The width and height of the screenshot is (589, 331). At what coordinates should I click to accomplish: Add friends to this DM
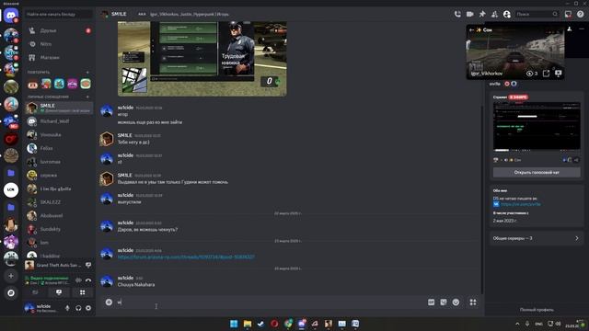click(494, 14)
